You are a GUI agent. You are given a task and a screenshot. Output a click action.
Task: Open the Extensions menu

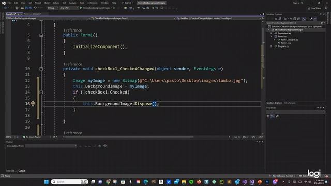tap(93, 3)
